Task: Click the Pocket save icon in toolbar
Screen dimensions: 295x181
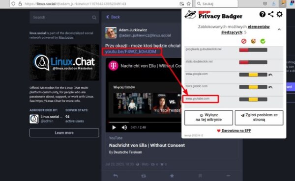Action: click(x=265, y=3)
